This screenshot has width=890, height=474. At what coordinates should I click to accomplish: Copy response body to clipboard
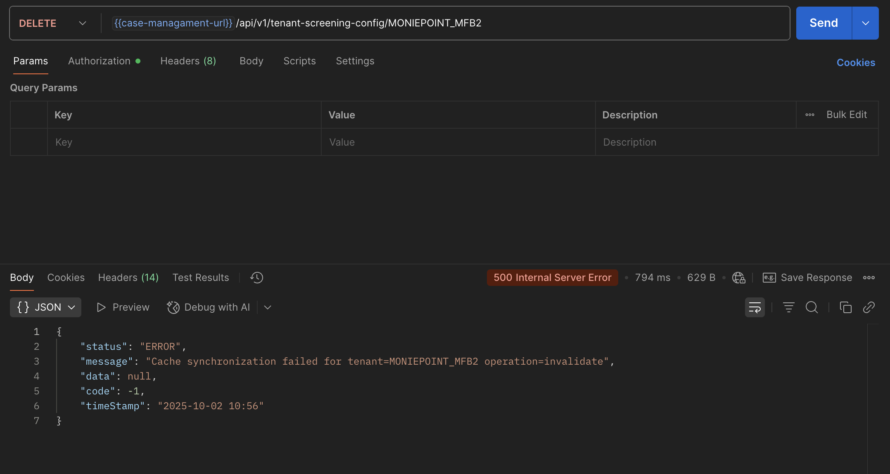[x=845, y=307]
